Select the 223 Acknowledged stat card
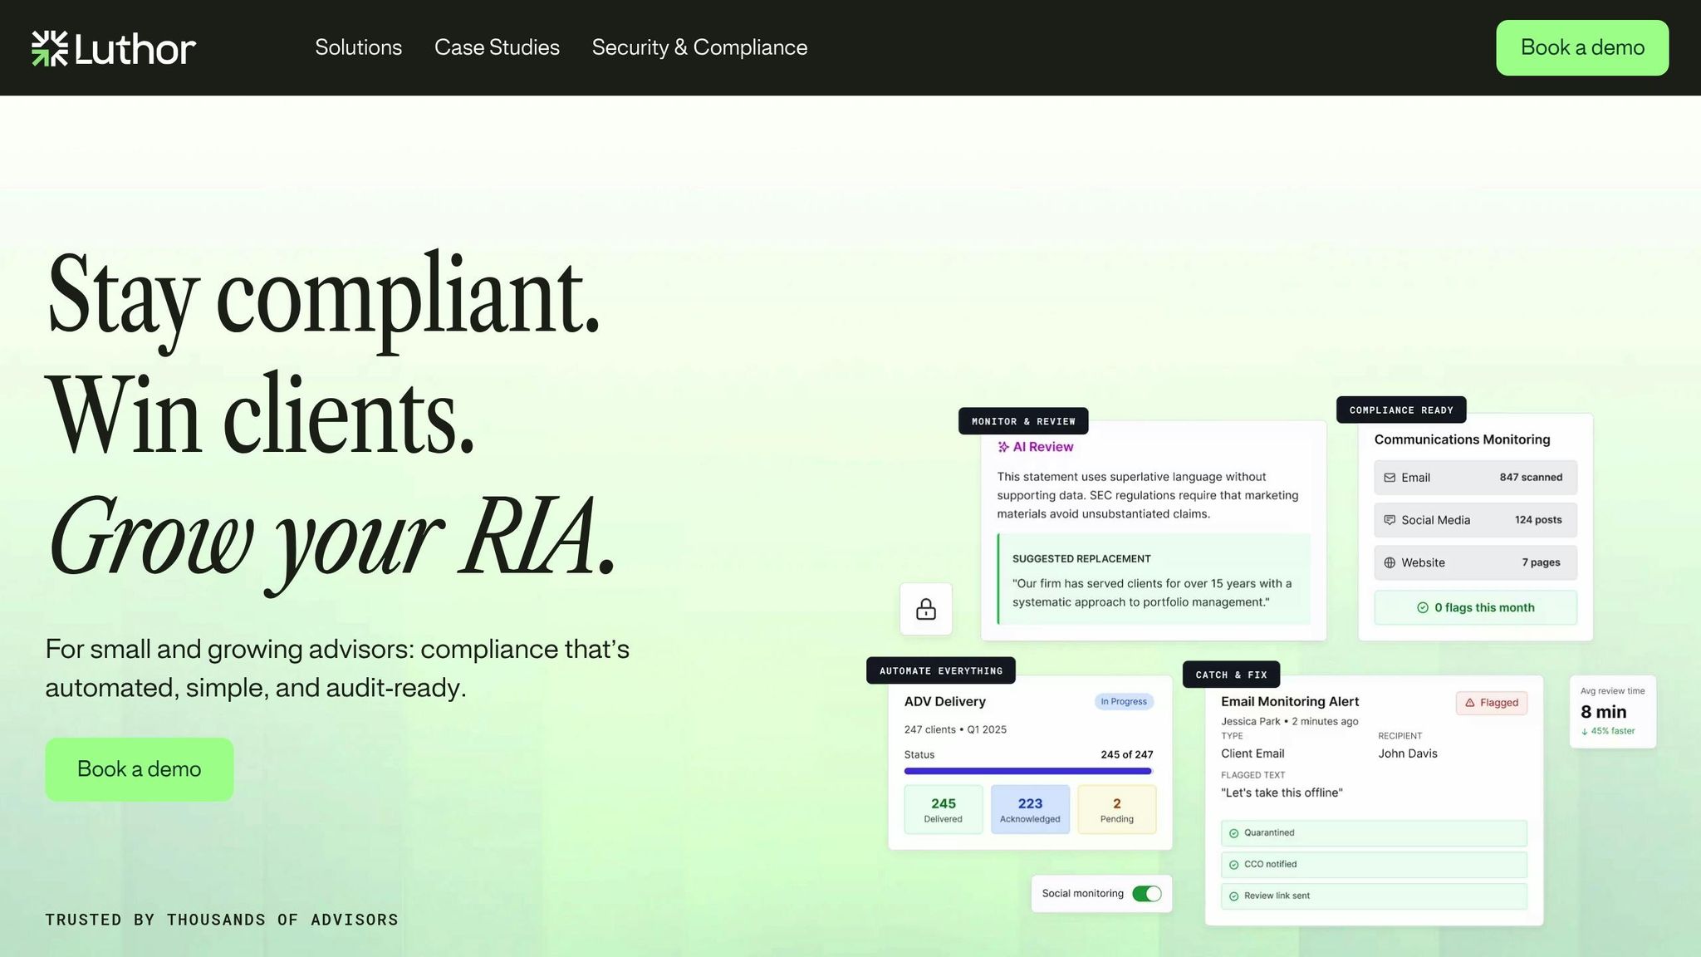Image resolution: width=1701 pixels, height=957 pixels. click(x=1030, y=808)
